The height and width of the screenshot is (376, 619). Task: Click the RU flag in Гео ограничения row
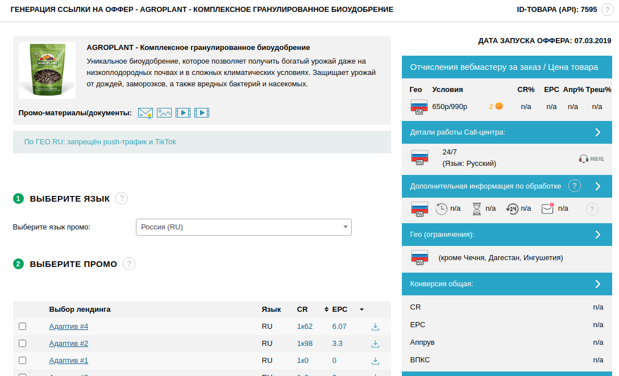pos(419,257)
